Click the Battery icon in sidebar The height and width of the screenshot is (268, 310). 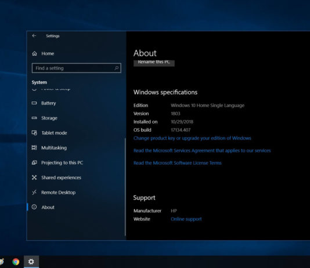(34, 103)
